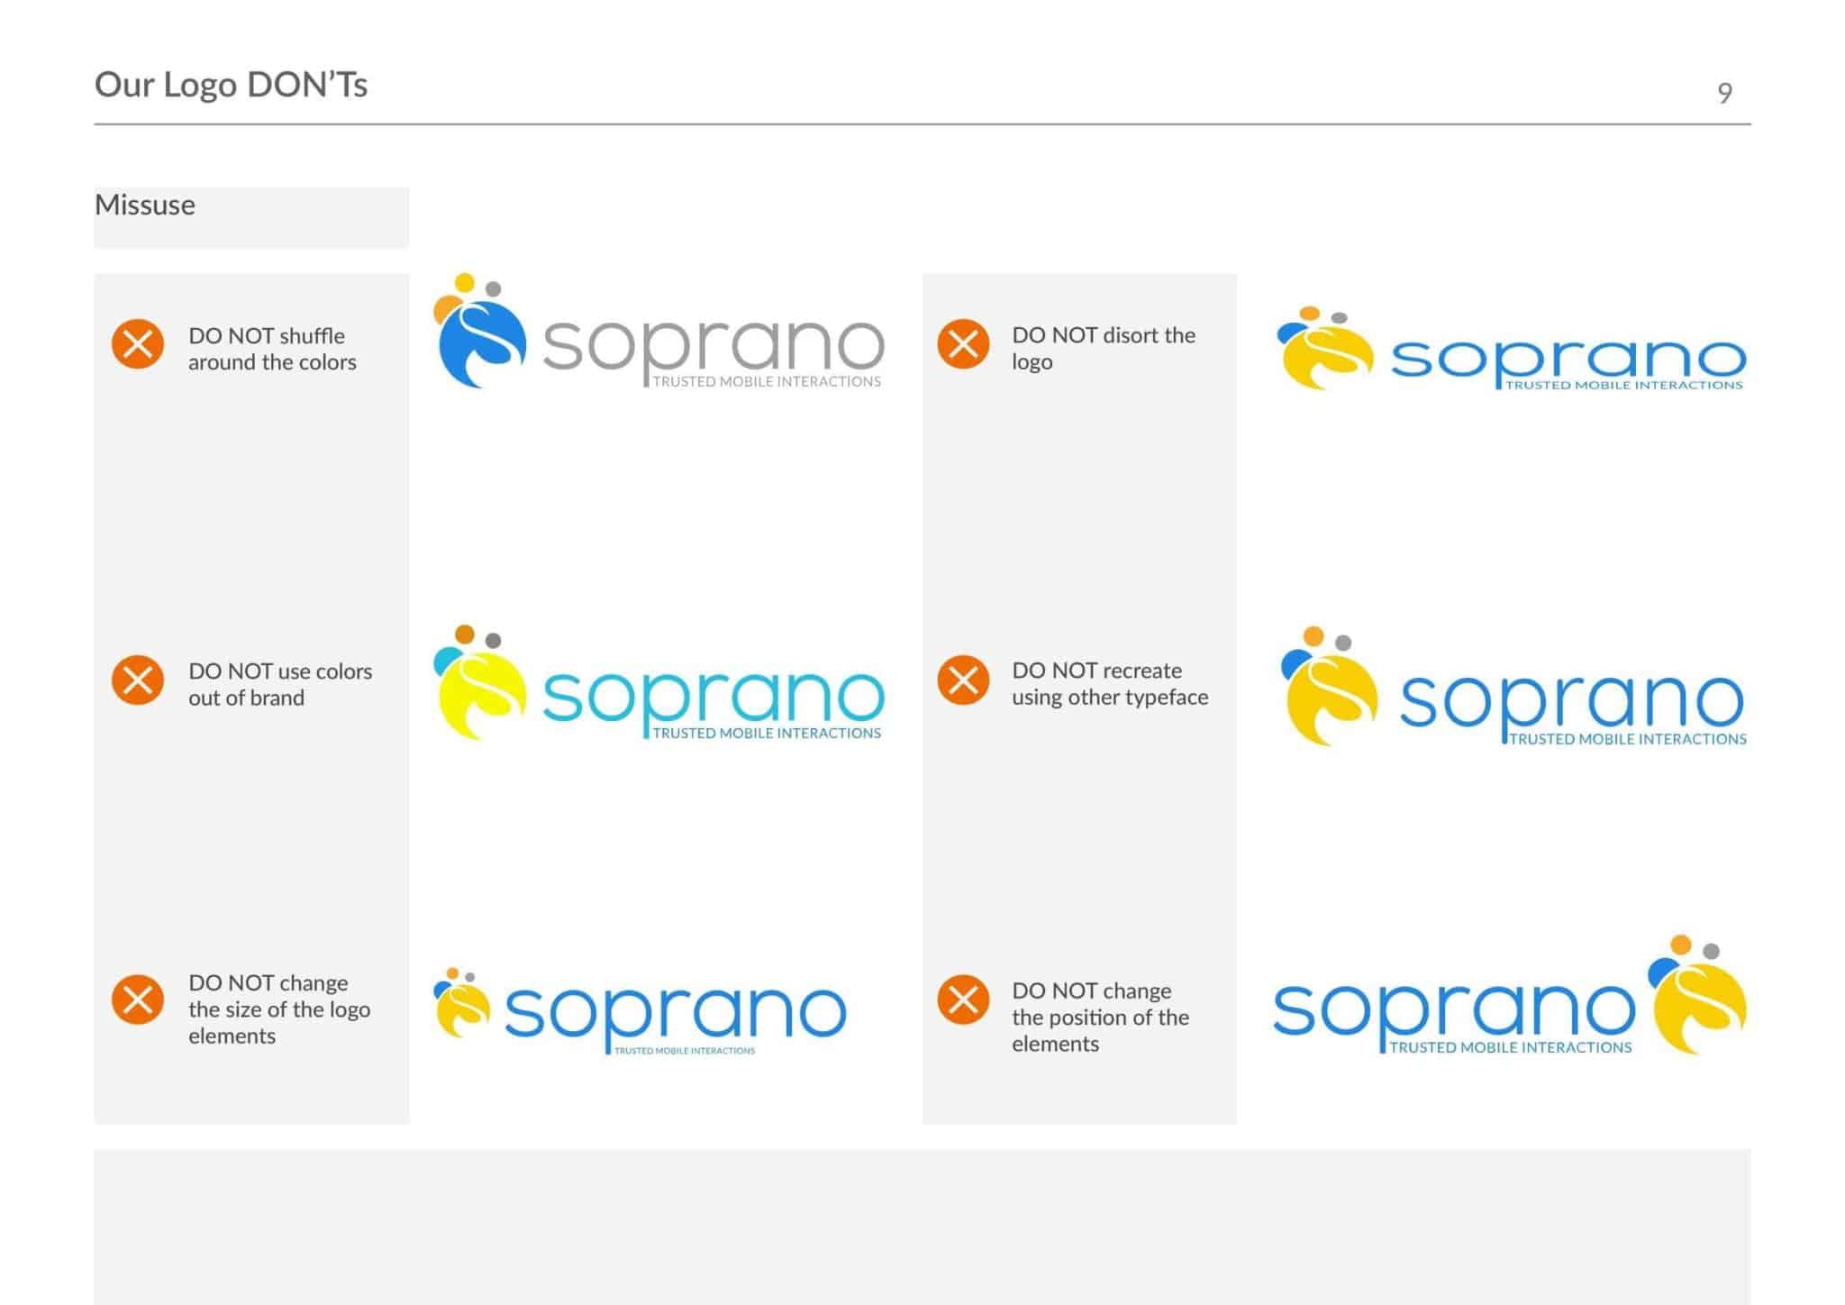The image size is (1845, 1305).
Task: Click the orange X beside 'disort the logo'
Action: coord(963,344)
